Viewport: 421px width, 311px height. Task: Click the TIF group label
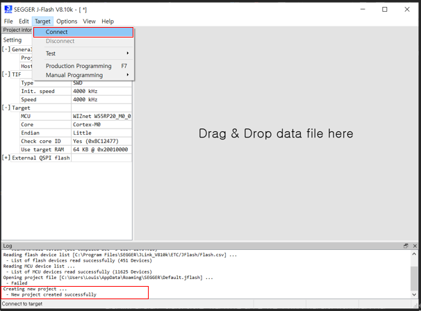pyautogui.click(x=17, y=74)
